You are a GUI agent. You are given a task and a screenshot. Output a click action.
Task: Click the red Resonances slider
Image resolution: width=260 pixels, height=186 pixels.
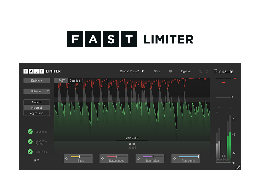click(x=117, y=157)
